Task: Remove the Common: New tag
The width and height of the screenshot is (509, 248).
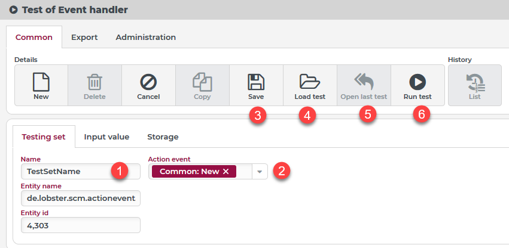Action: [x=226, y=172]
